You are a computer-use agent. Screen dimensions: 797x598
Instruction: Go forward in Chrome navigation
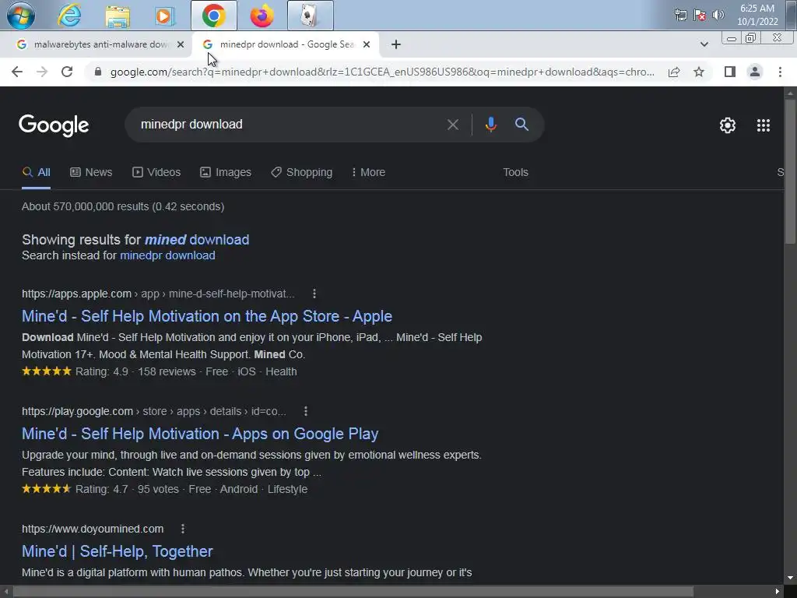(42, 72)
